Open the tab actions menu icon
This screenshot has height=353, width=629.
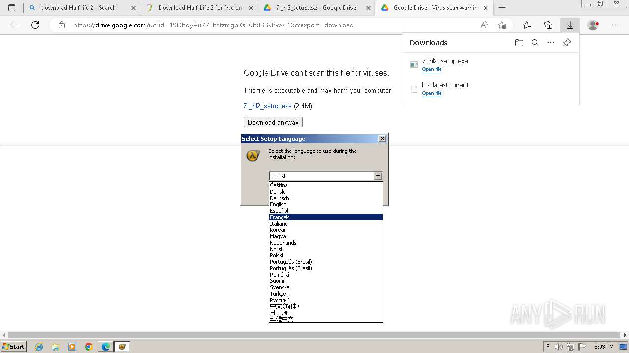point(12,8)
